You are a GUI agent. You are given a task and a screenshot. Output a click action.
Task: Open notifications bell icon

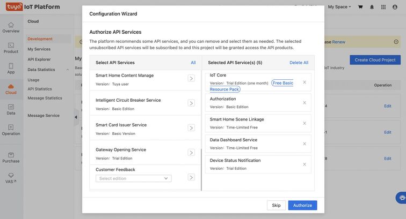(x=372, y=7)
